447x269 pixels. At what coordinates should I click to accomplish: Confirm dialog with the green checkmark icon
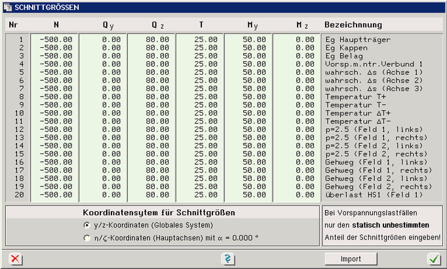tap(433, 259)
